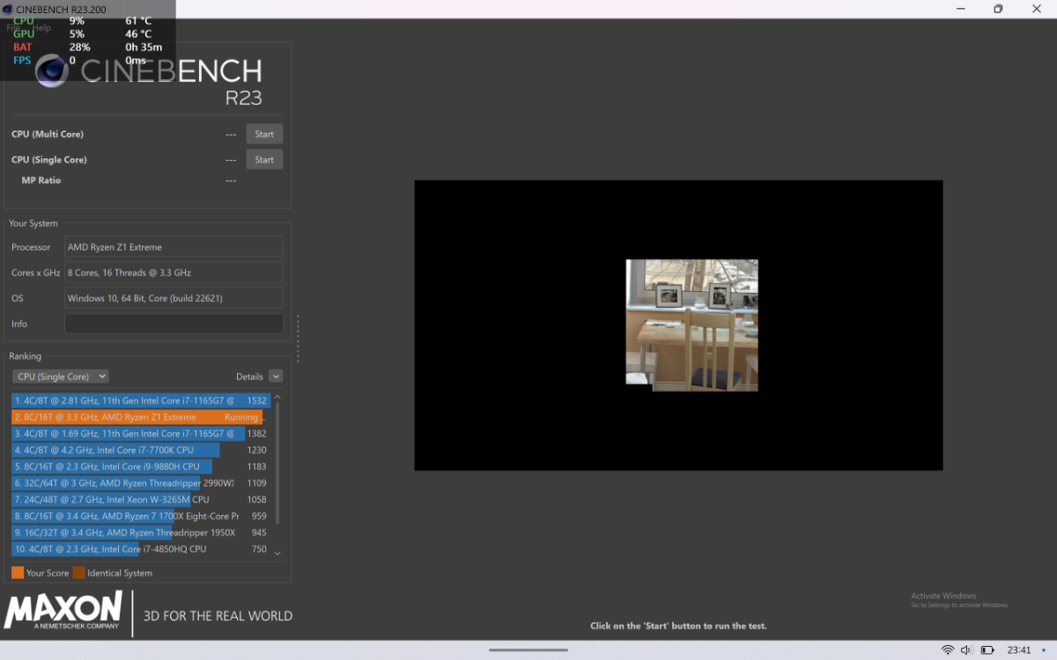Start the CPU Multi Core test
1057x660 pixels.
[264, 135]
